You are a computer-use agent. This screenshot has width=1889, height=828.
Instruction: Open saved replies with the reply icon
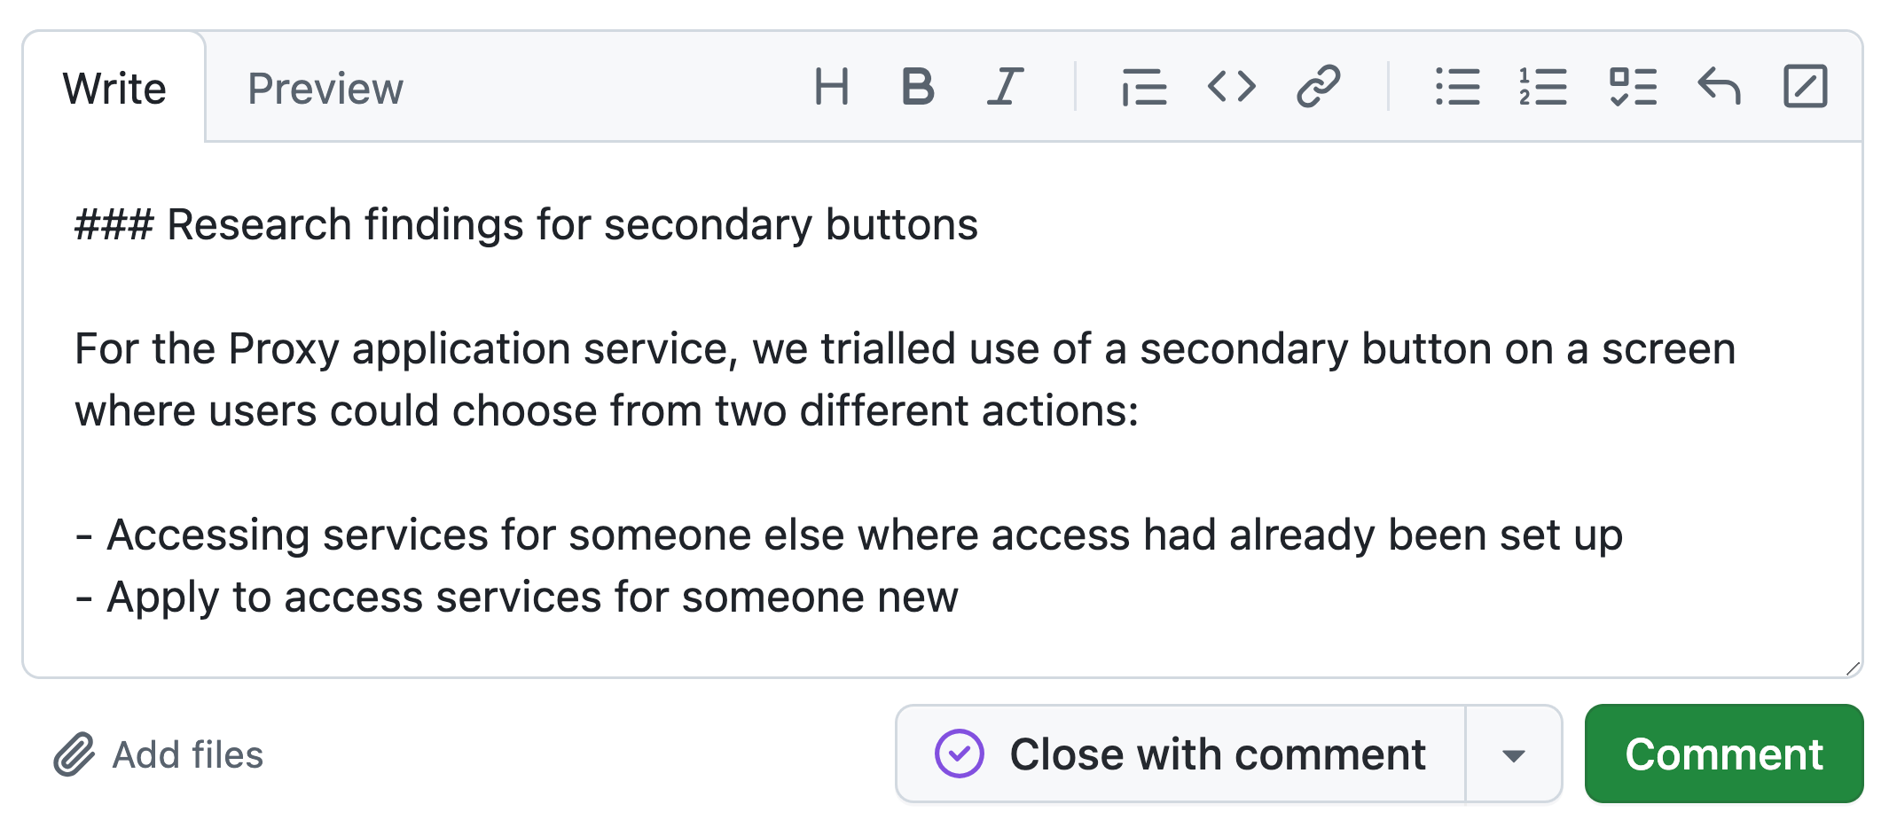coord(1719,87)
